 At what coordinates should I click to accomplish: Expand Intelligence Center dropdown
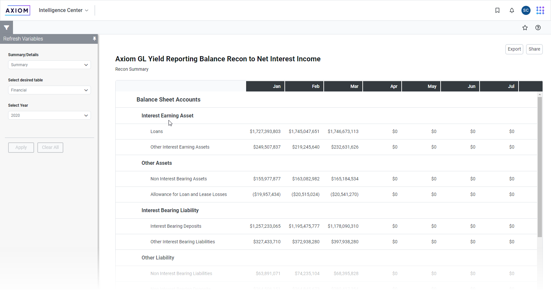64,10
